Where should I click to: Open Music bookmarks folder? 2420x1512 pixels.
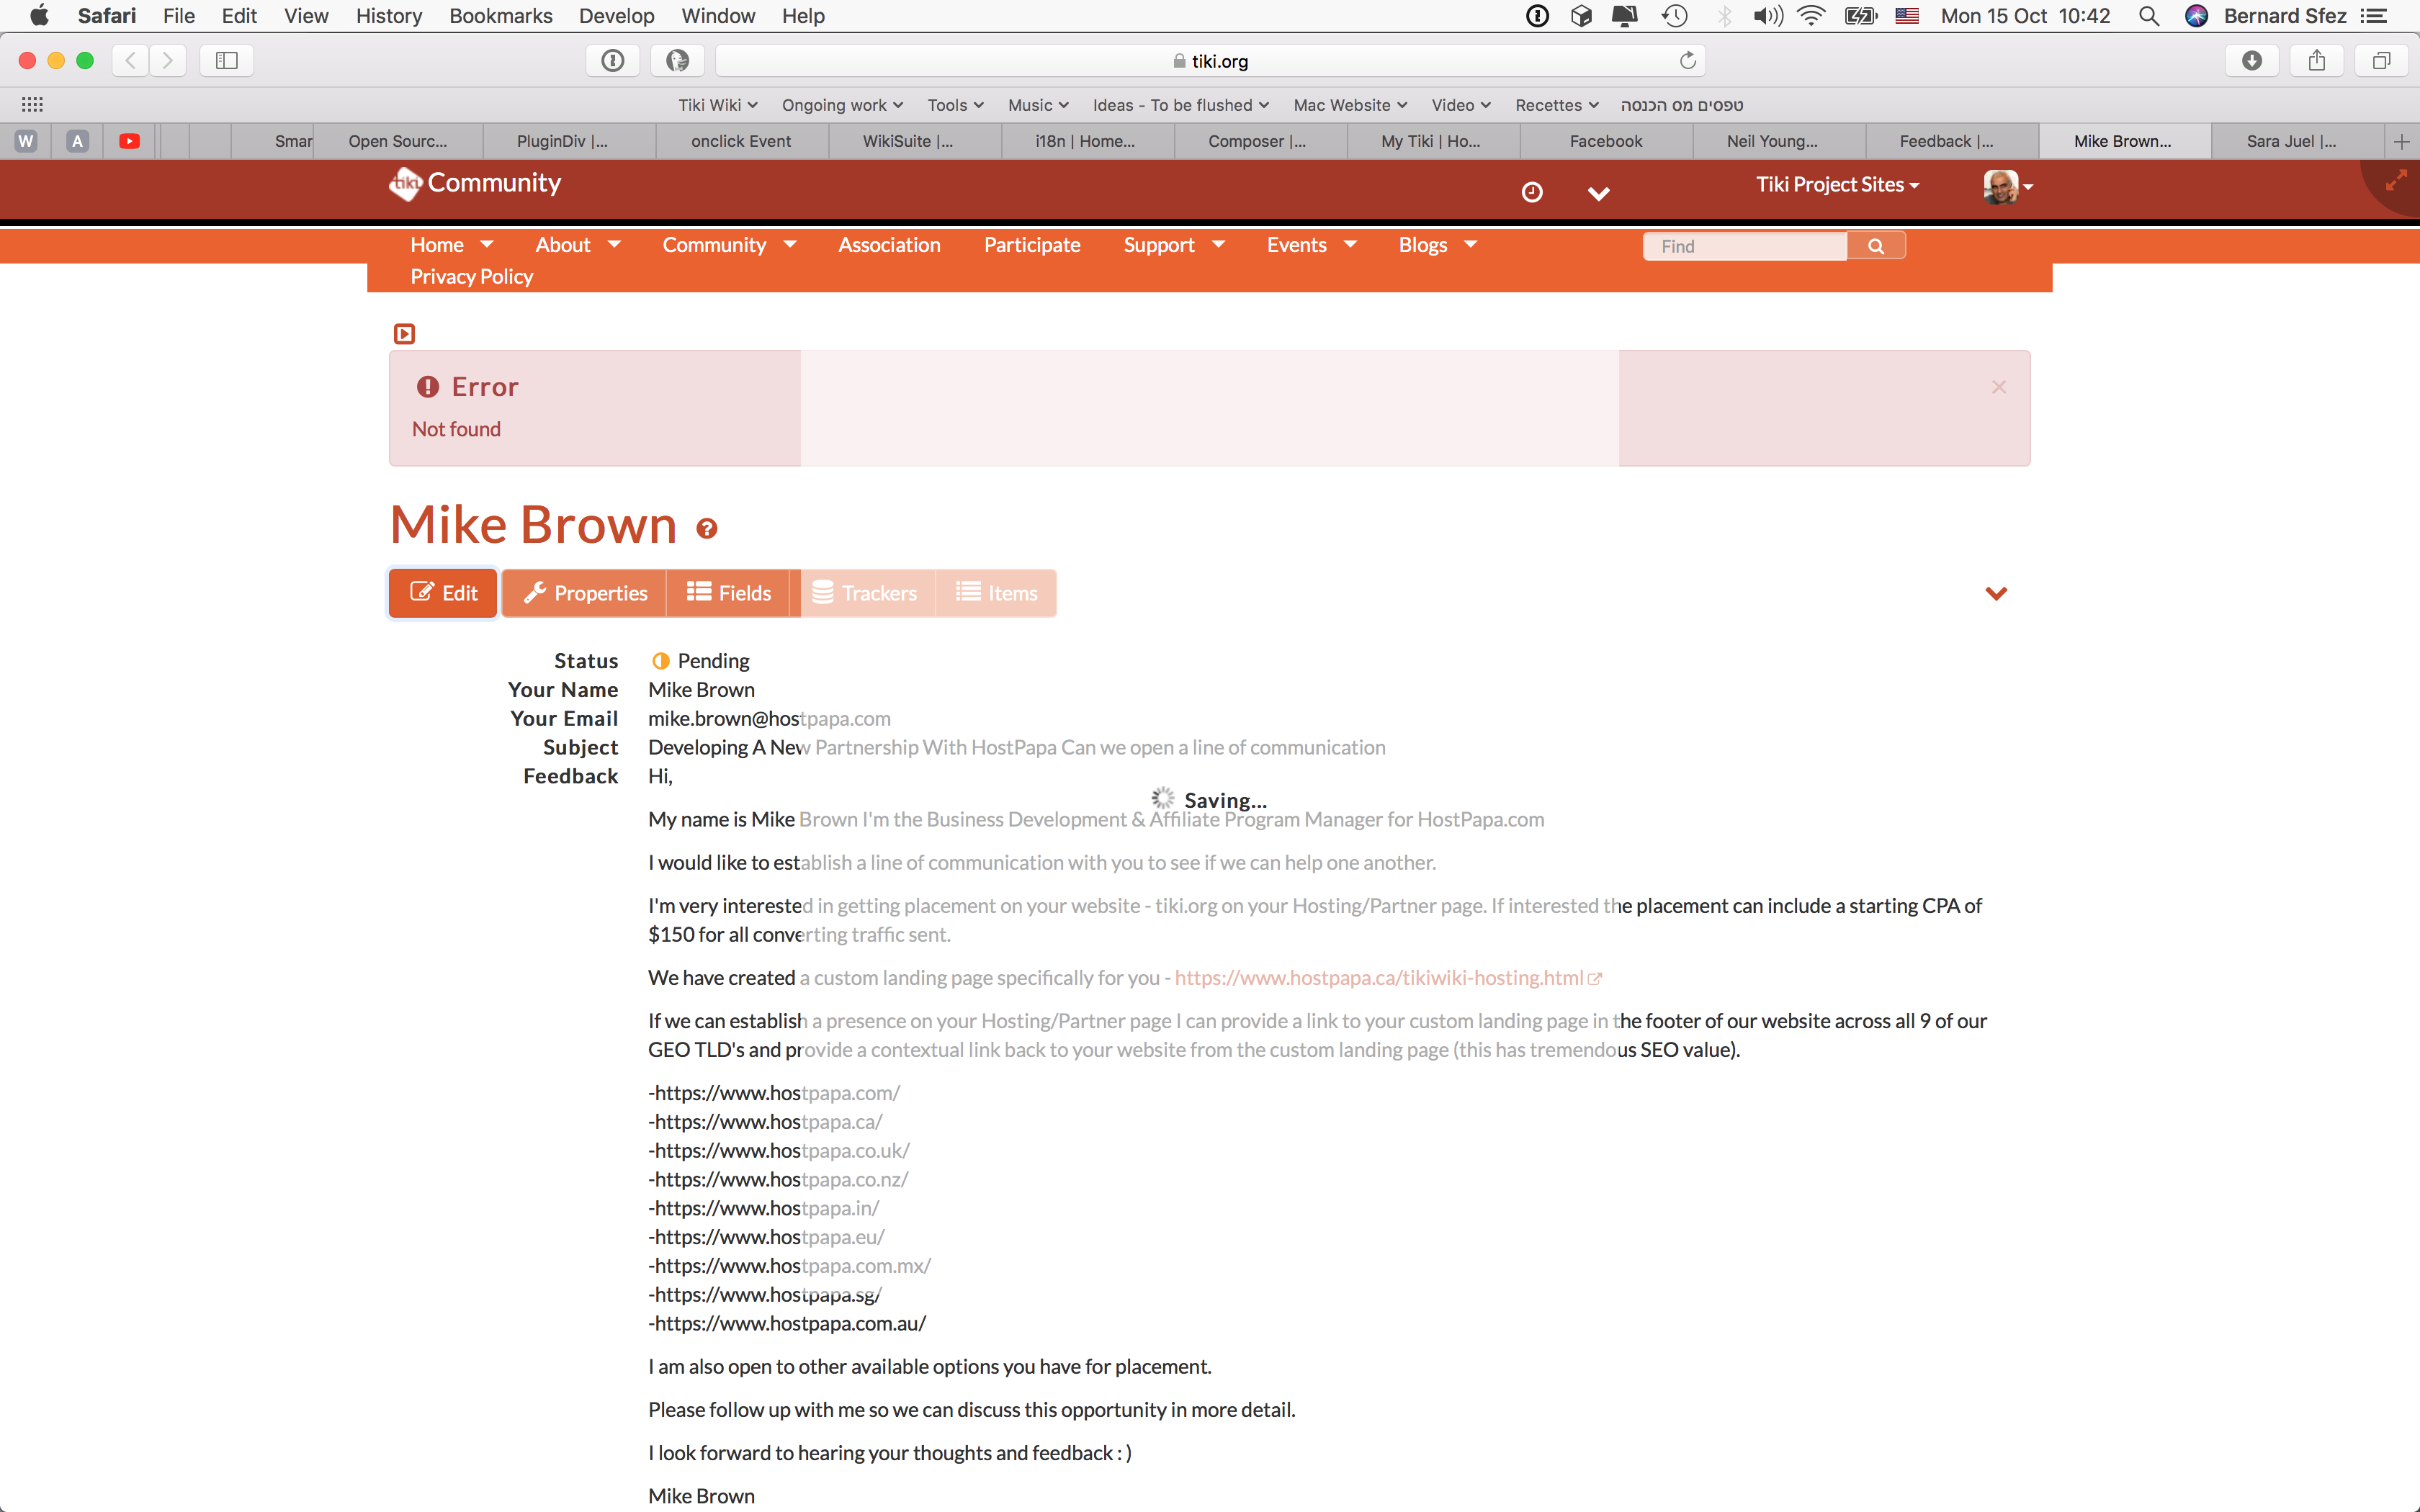tap(1038, 105)
